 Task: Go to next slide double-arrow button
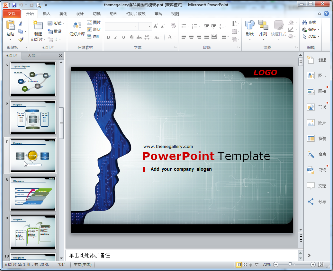pos(301,241)
